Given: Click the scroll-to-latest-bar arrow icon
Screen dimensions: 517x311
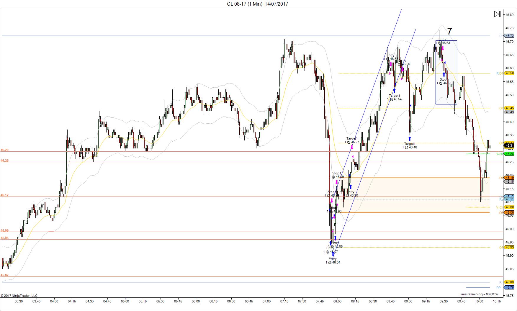Looking at the screenshot, I should 497,14.
